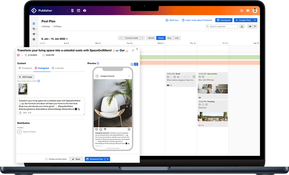Switch to the Facebook content tab
289x175 pixels.
click(25, 68)
